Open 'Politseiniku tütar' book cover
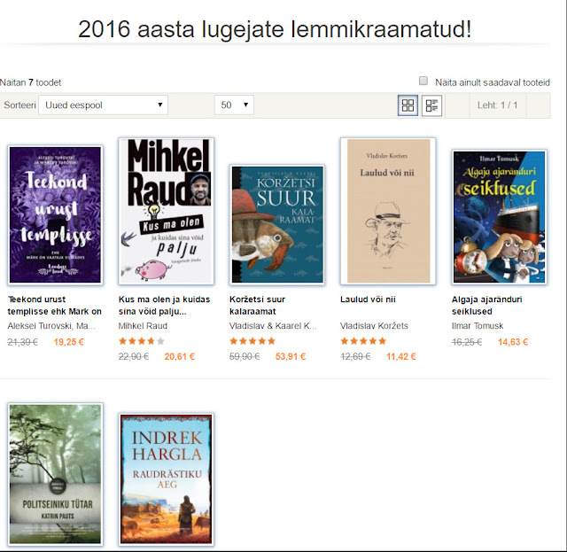The width and height of the screenshot is (567, 552). click(x=55, y=474)
